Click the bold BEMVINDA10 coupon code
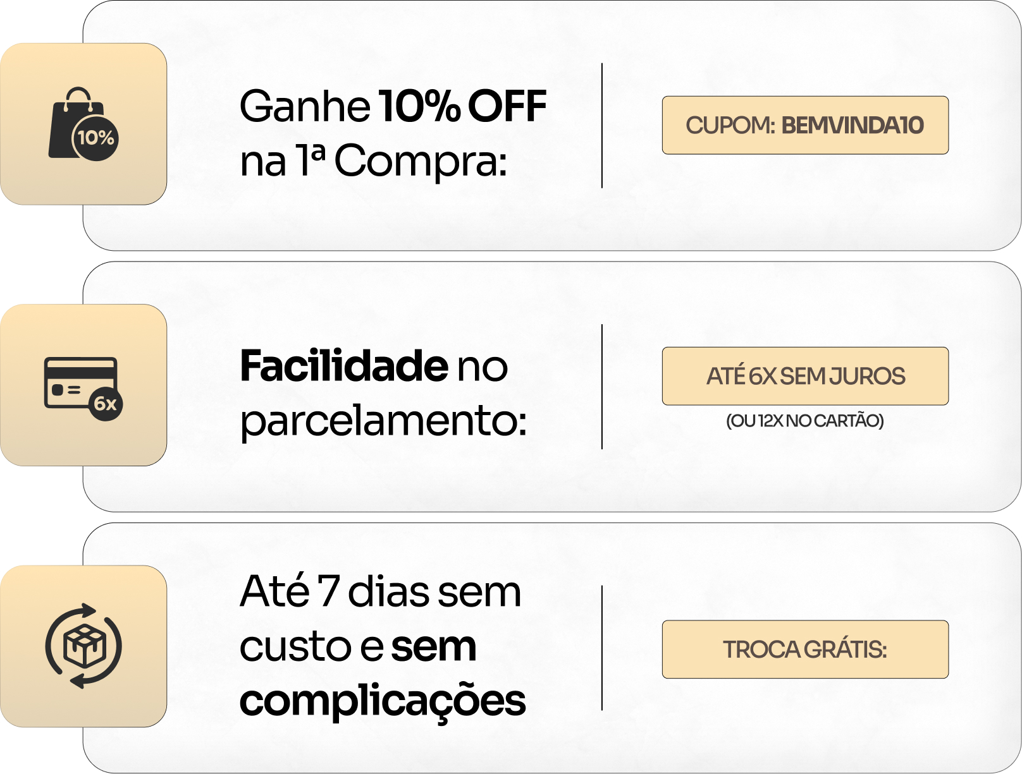1022x774 pixels. [x=853, y=125]
